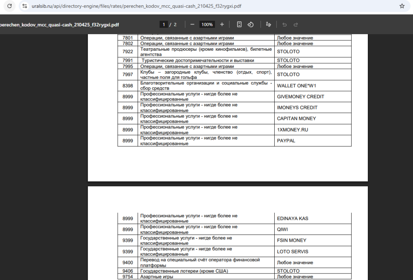Zoom out the PDF with minus button
Screen dimensions: 413x280
click(192, 25)
